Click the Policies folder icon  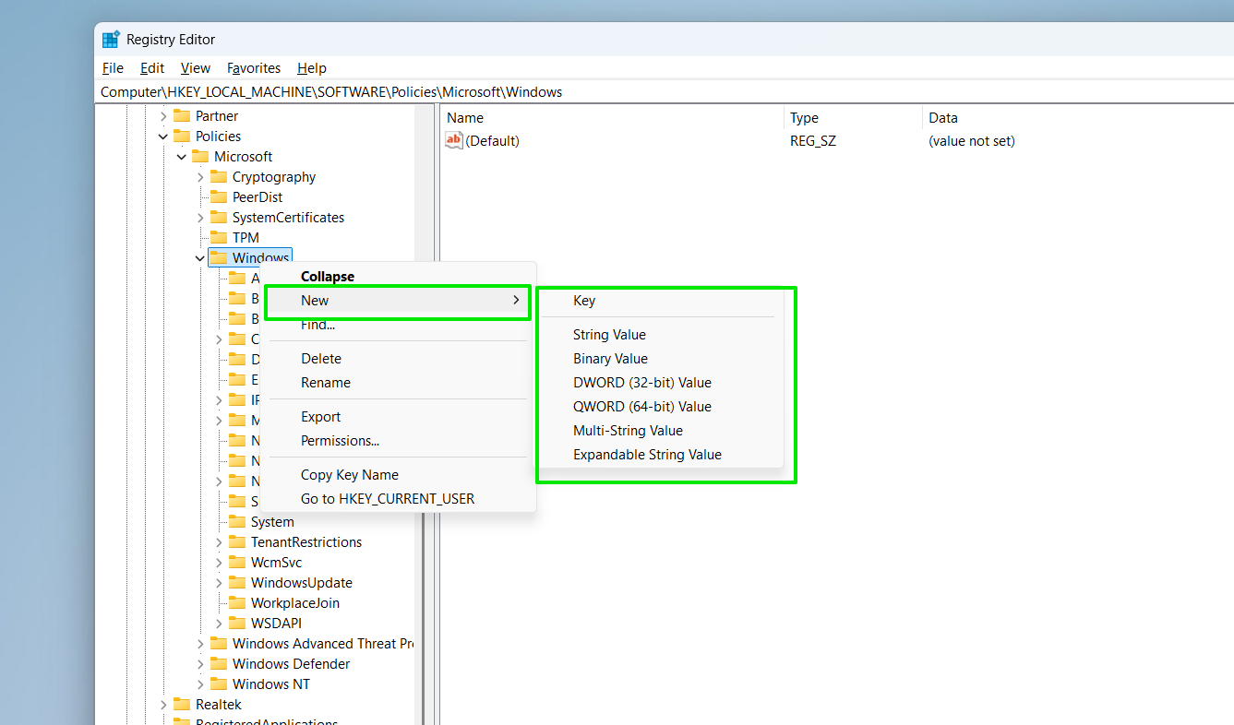tap(182, 137)
